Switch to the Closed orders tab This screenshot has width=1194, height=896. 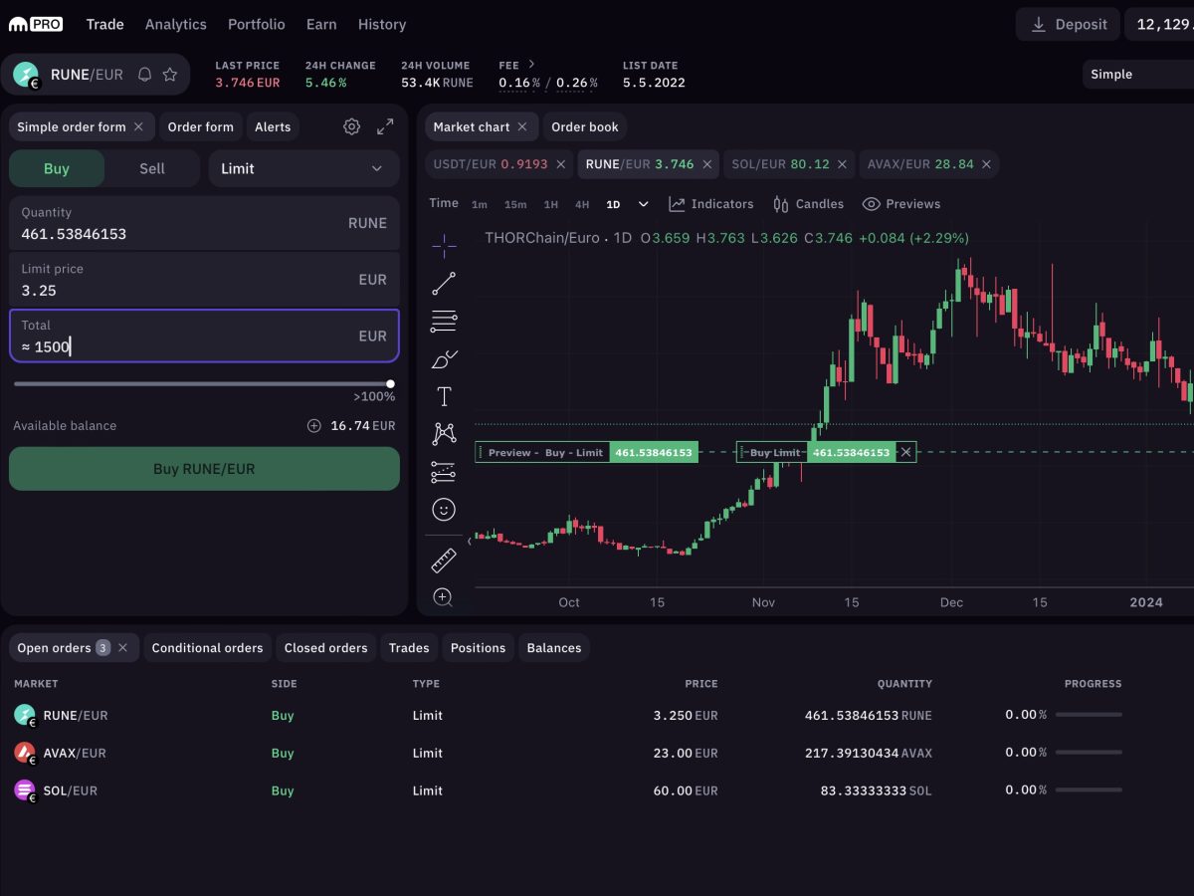pyautogui.click(x=326, y=648)
